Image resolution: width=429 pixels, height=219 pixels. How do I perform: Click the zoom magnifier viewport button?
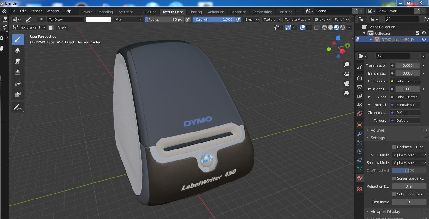[347, 64]
